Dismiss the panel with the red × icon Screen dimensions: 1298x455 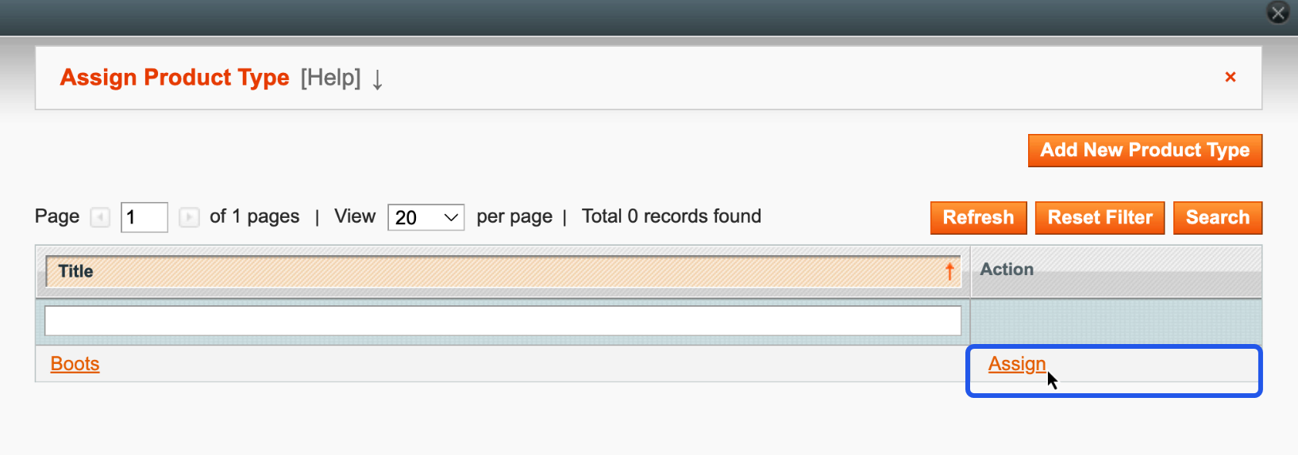coord(1231,77)
